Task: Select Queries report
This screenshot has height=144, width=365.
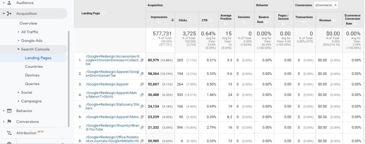Action: [x=32, y=84]
